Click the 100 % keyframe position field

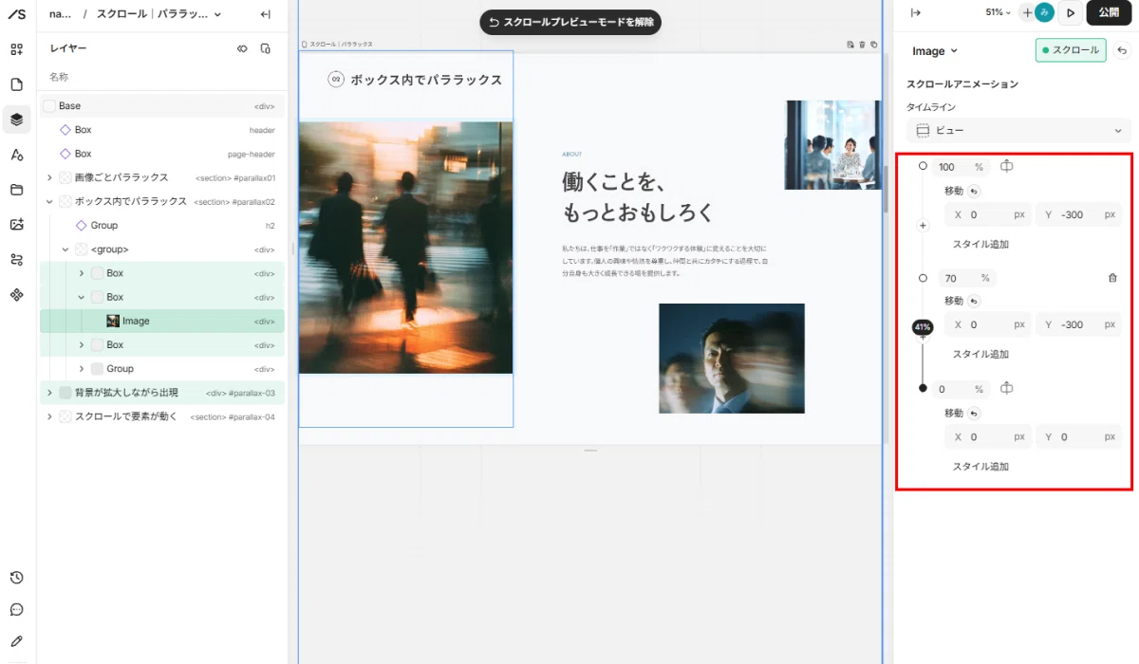point(961,167)
